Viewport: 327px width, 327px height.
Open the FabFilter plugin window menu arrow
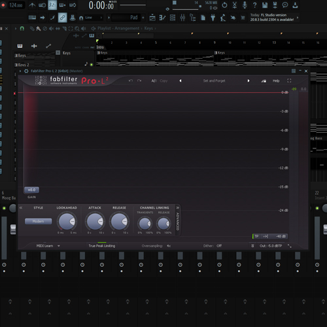[20, 71]
